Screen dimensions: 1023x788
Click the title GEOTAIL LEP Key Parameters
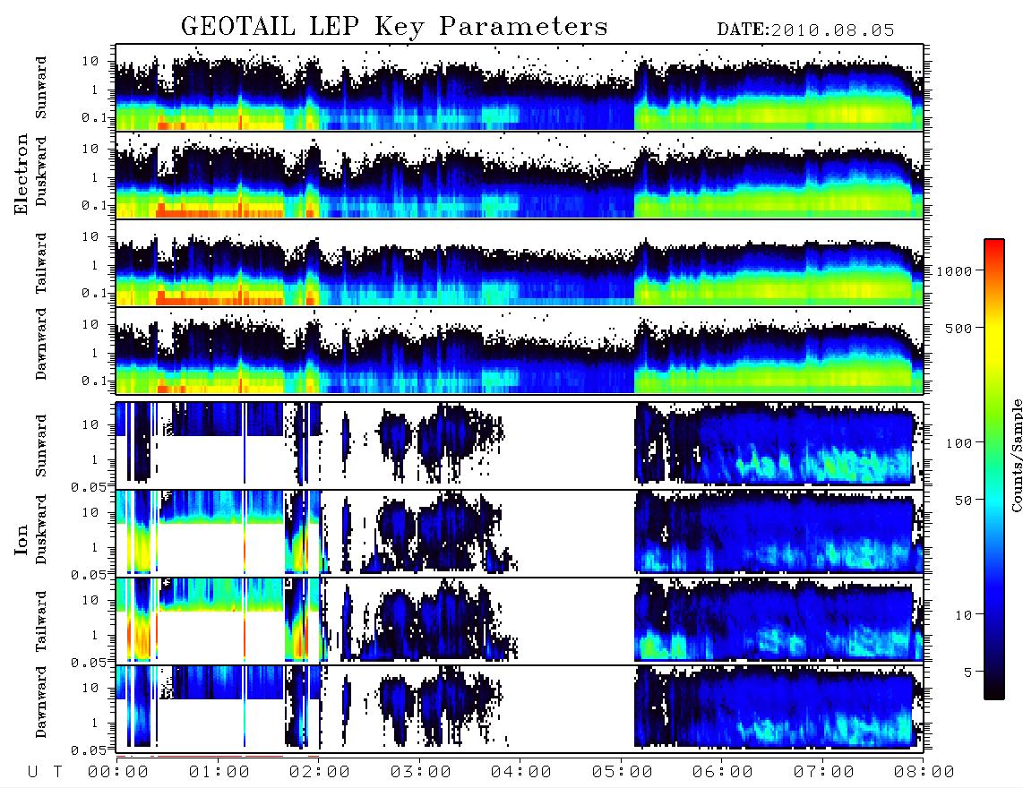(394, 27)
